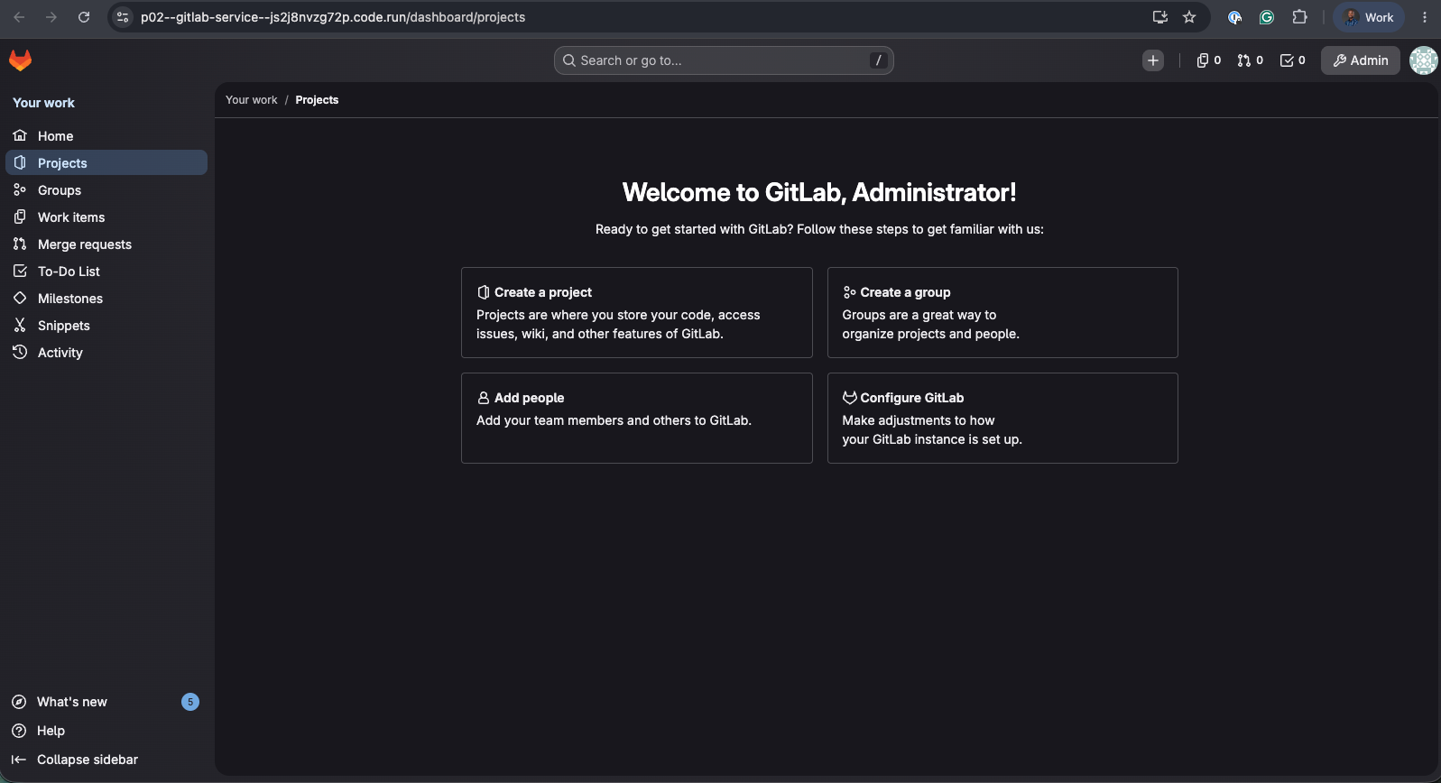Click the Admin button

pyautogui.click(x=1361, y=60)
